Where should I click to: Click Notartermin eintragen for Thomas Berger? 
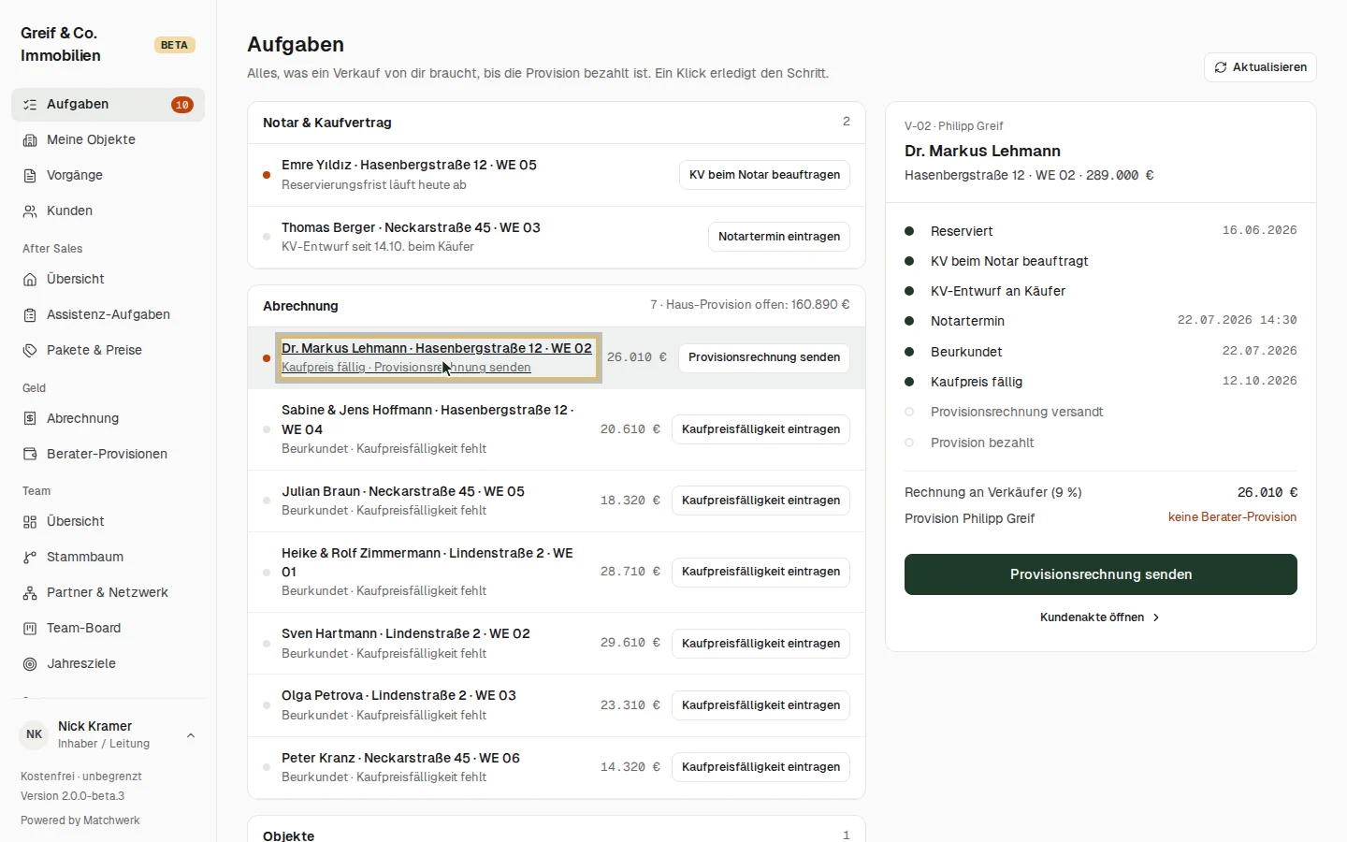779,237
